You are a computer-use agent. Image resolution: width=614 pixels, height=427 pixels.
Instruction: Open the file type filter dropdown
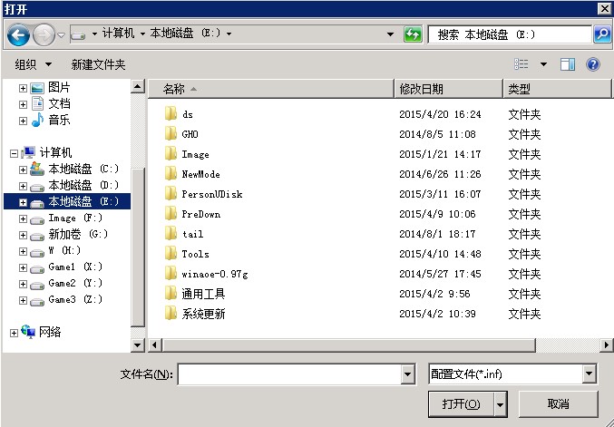[590, 374]
